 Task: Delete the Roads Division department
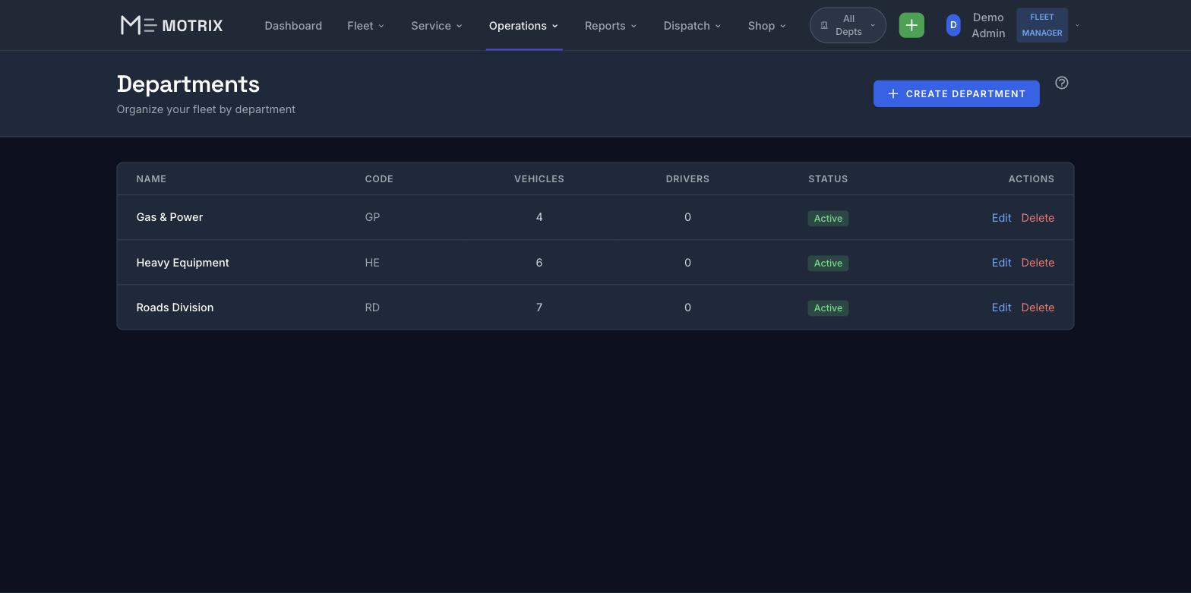pos(1038,308)
